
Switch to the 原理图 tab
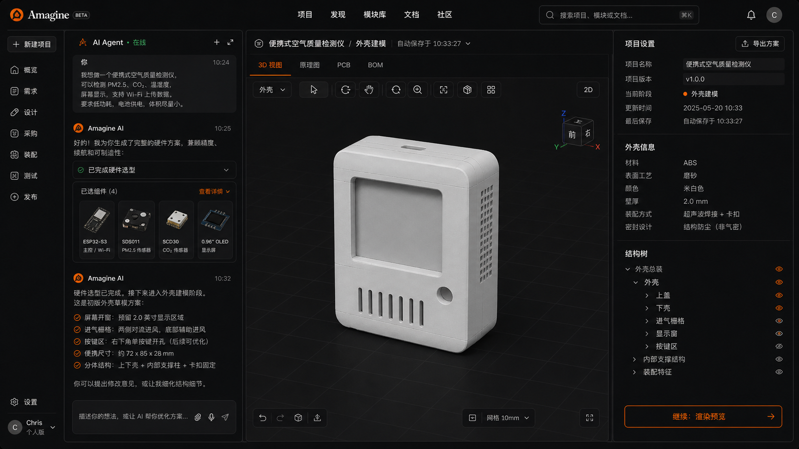click(310, 65)
